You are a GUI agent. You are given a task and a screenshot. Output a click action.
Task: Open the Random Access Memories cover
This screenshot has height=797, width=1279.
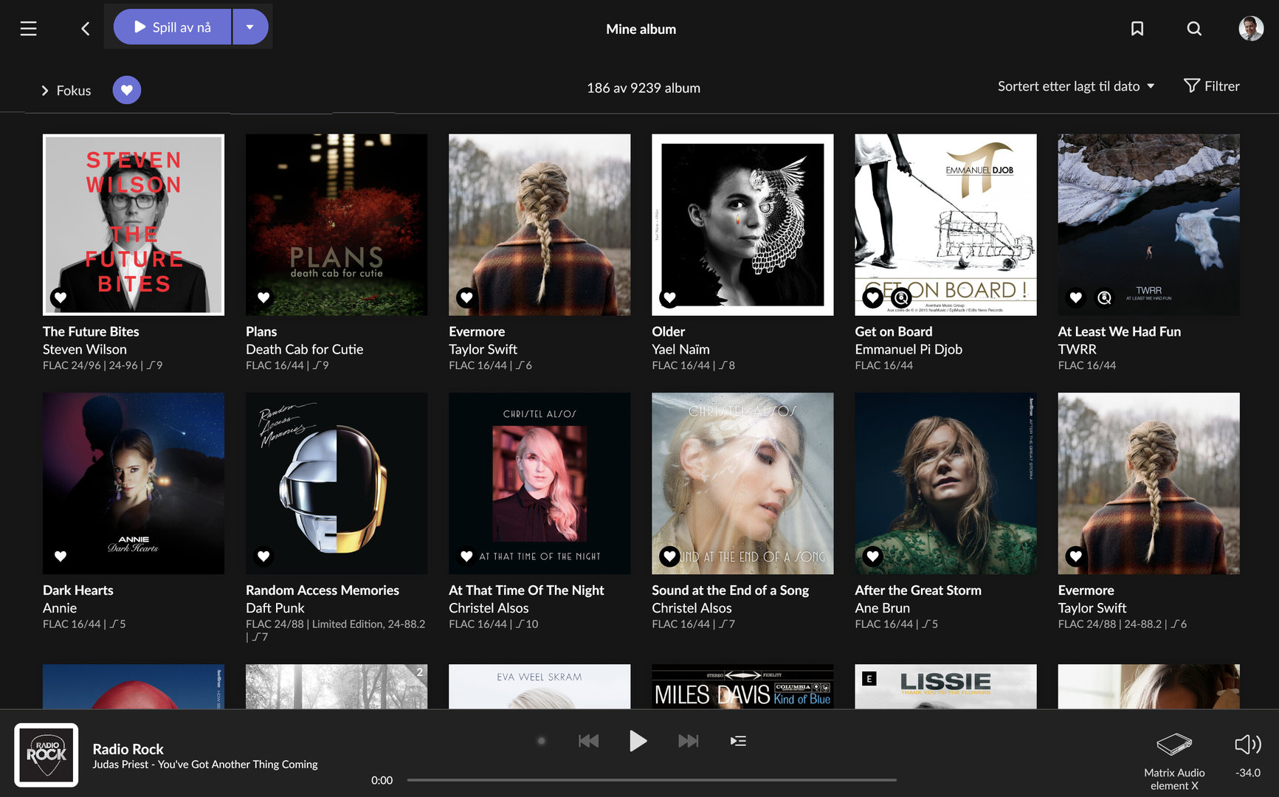[337, 483]
